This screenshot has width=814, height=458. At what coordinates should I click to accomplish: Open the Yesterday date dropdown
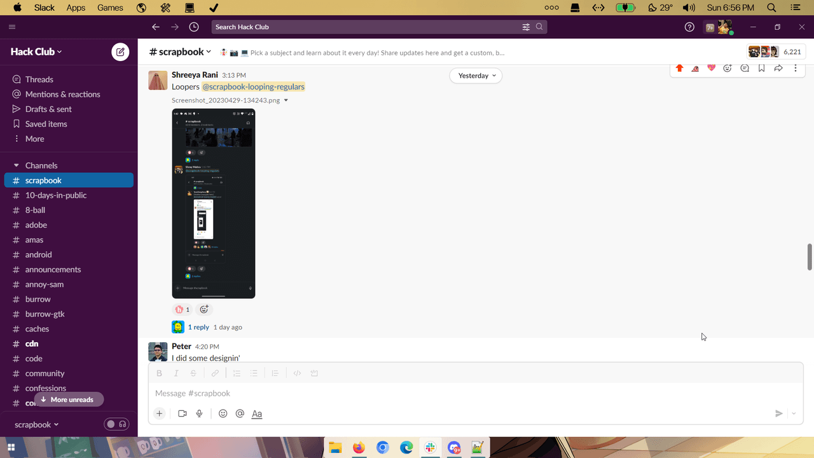pos(476,76)
